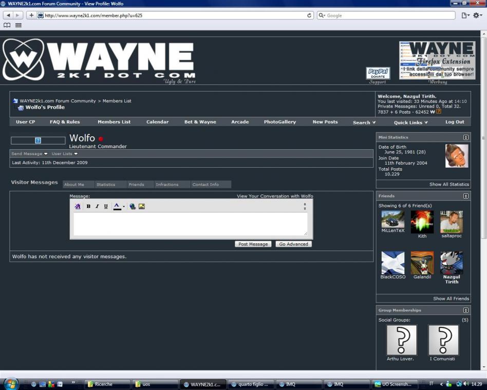Open Bet & Wayne in the navbar
Image resolution: width=487 pixels, height=390 pixels.
200,122
